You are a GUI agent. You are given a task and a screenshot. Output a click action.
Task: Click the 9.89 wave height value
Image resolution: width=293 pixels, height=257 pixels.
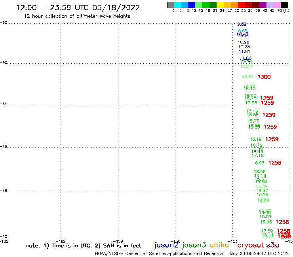tap(242, 24)
